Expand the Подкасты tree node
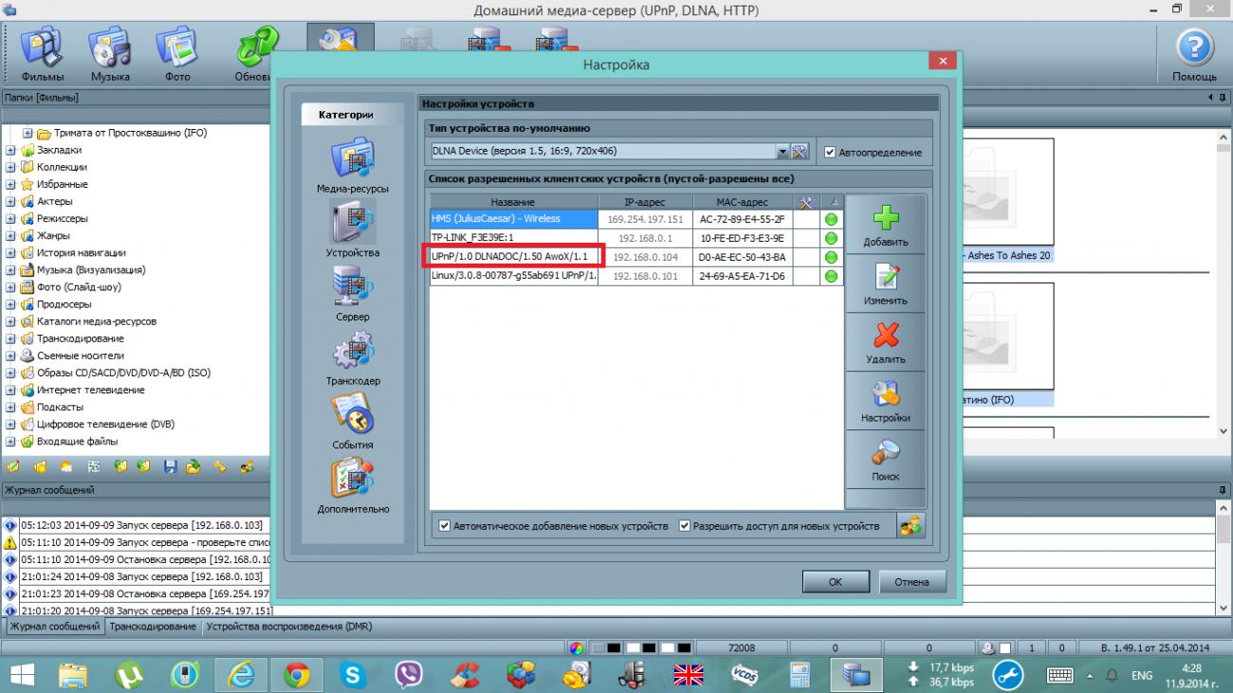 (x=10, y=407)
